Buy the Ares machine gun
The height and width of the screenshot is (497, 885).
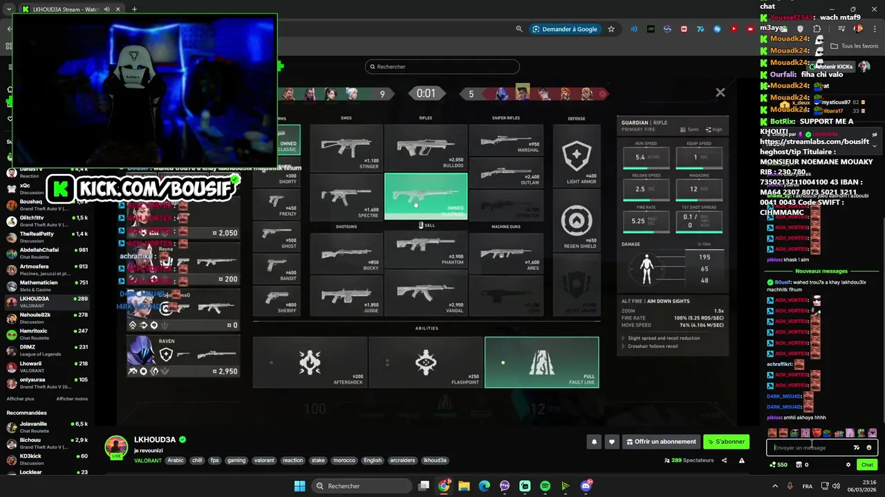click(506, 252)
